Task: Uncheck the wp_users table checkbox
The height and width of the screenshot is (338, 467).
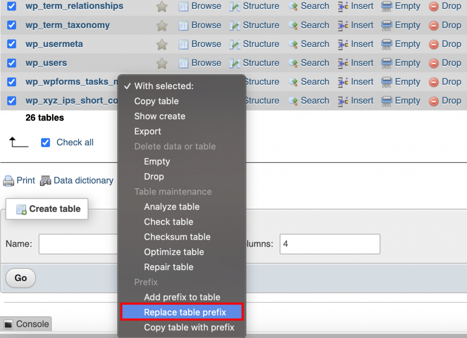Action: point(11,63)
